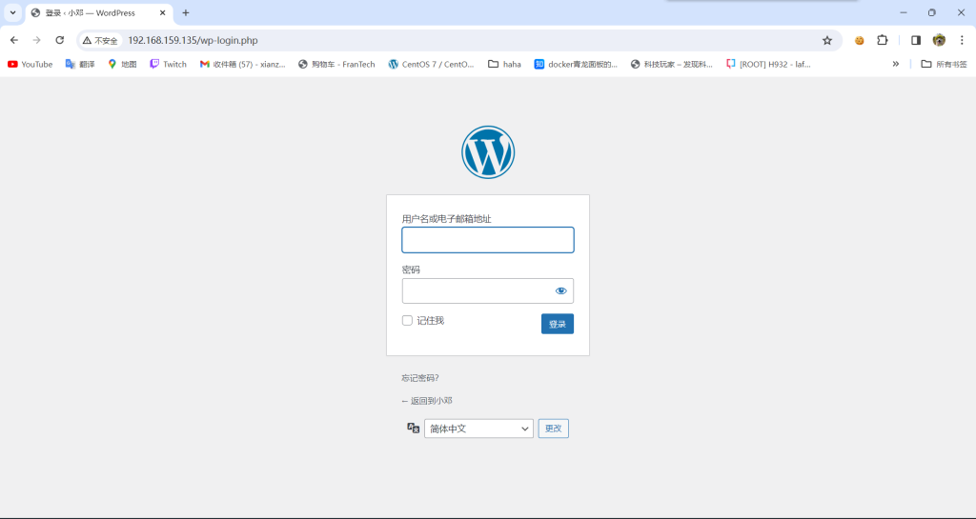The height and width of the screenshot is (519, 976).
Task: Toggle password visibility eye icon
Action: (x=560, y=290)
